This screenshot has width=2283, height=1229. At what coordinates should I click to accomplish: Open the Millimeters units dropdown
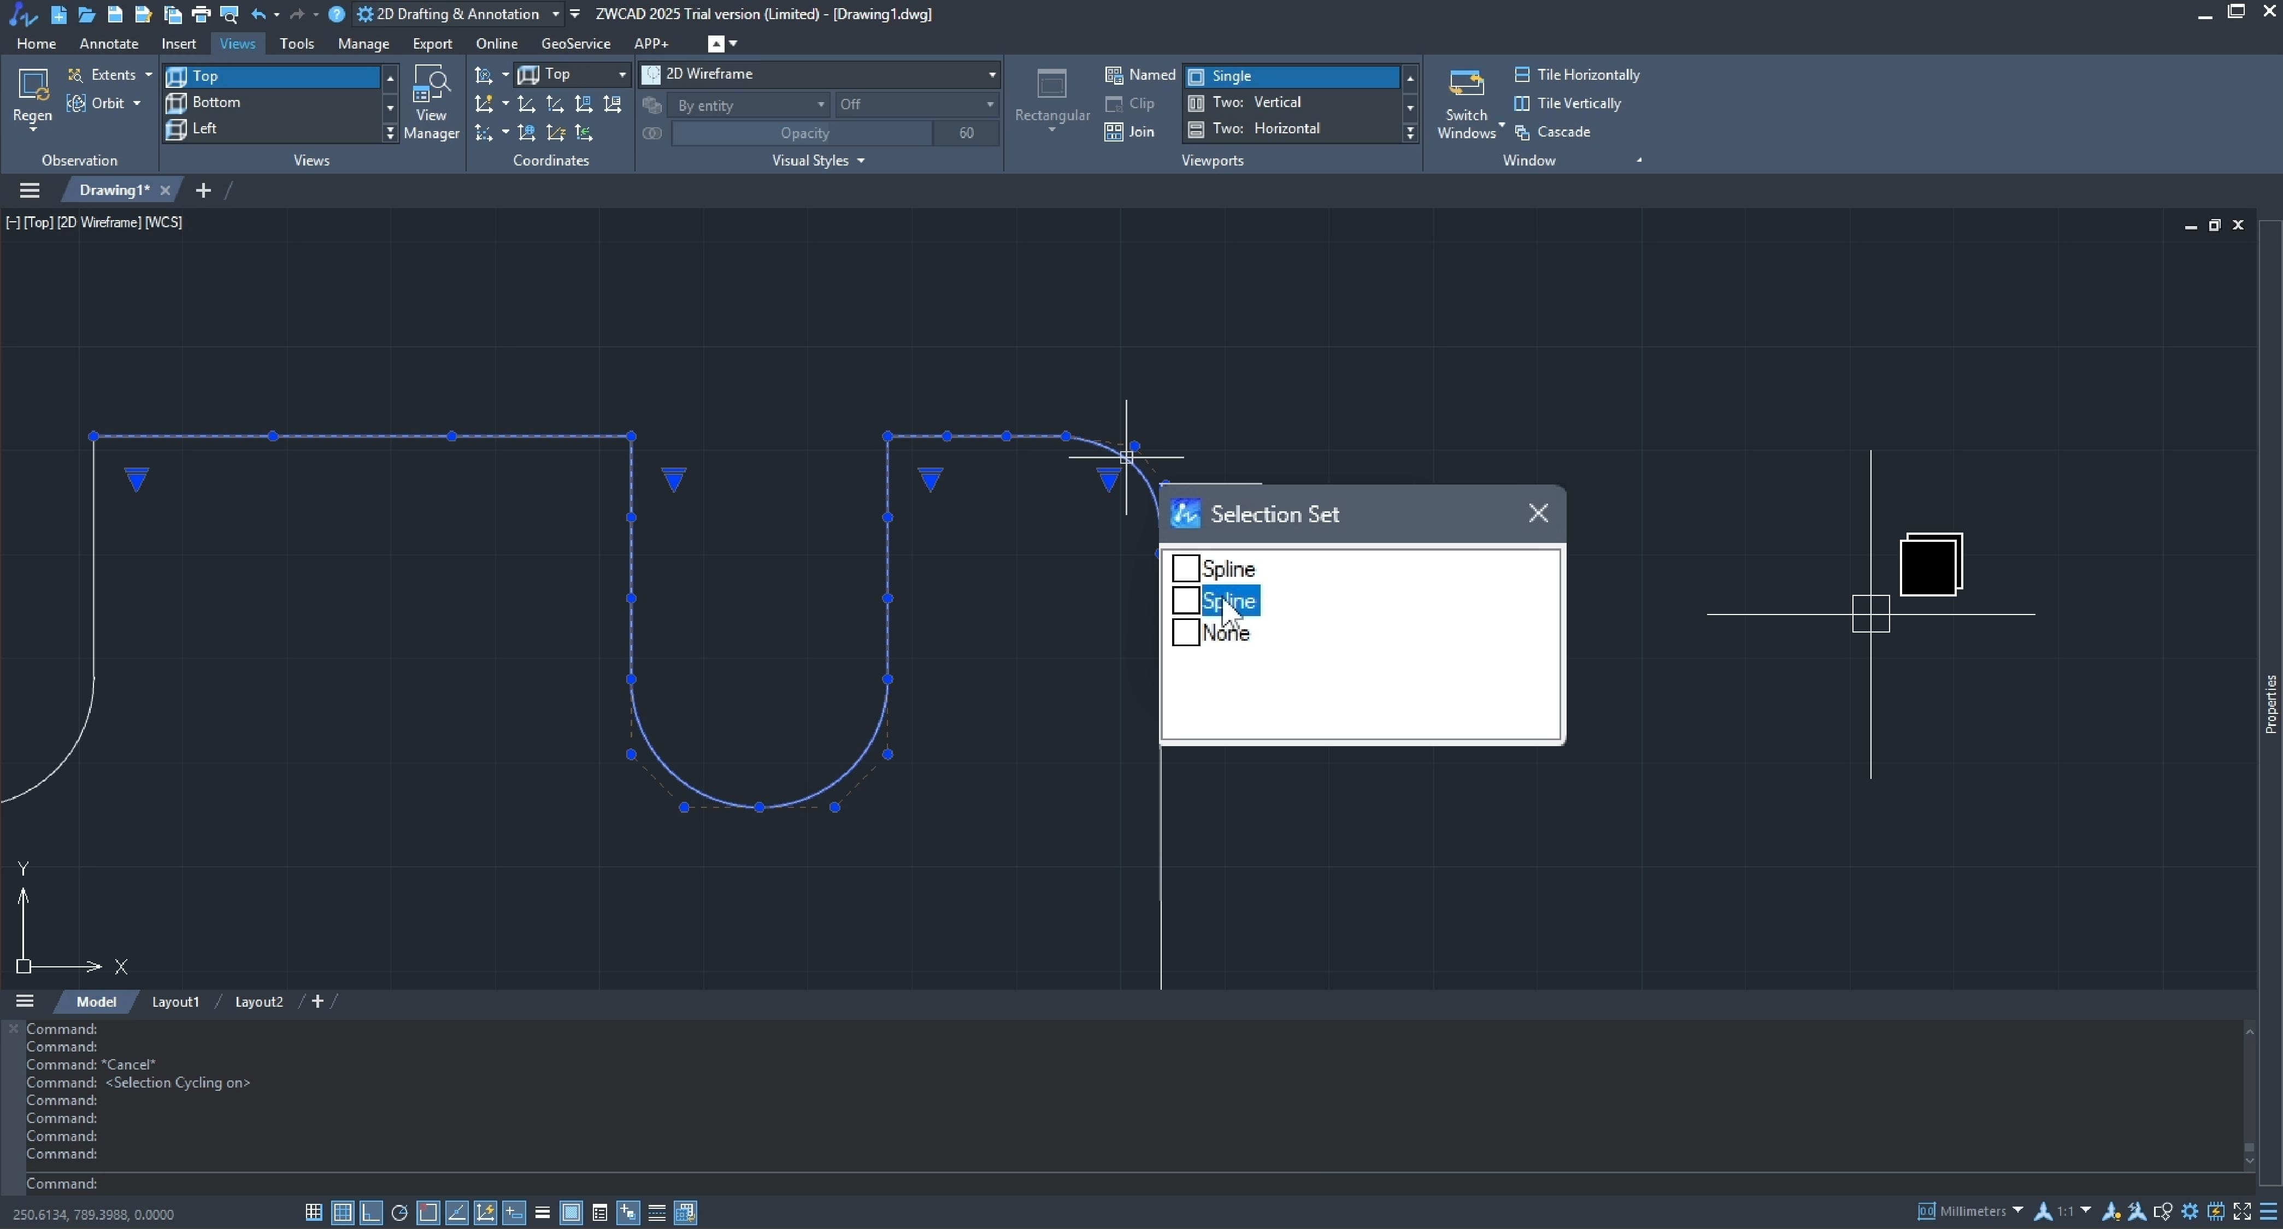tap(2018, 1210)
